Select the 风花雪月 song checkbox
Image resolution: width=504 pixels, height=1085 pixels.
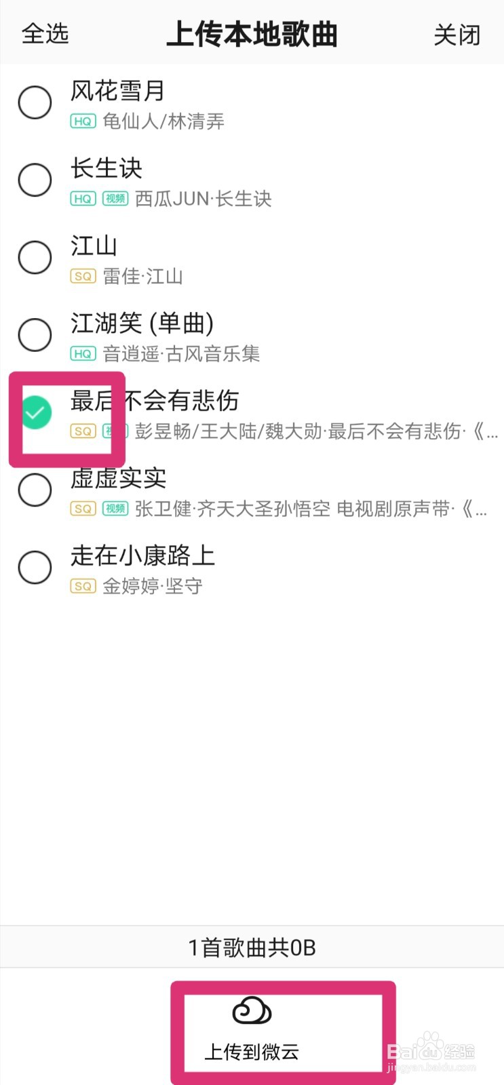coord(35,102)
